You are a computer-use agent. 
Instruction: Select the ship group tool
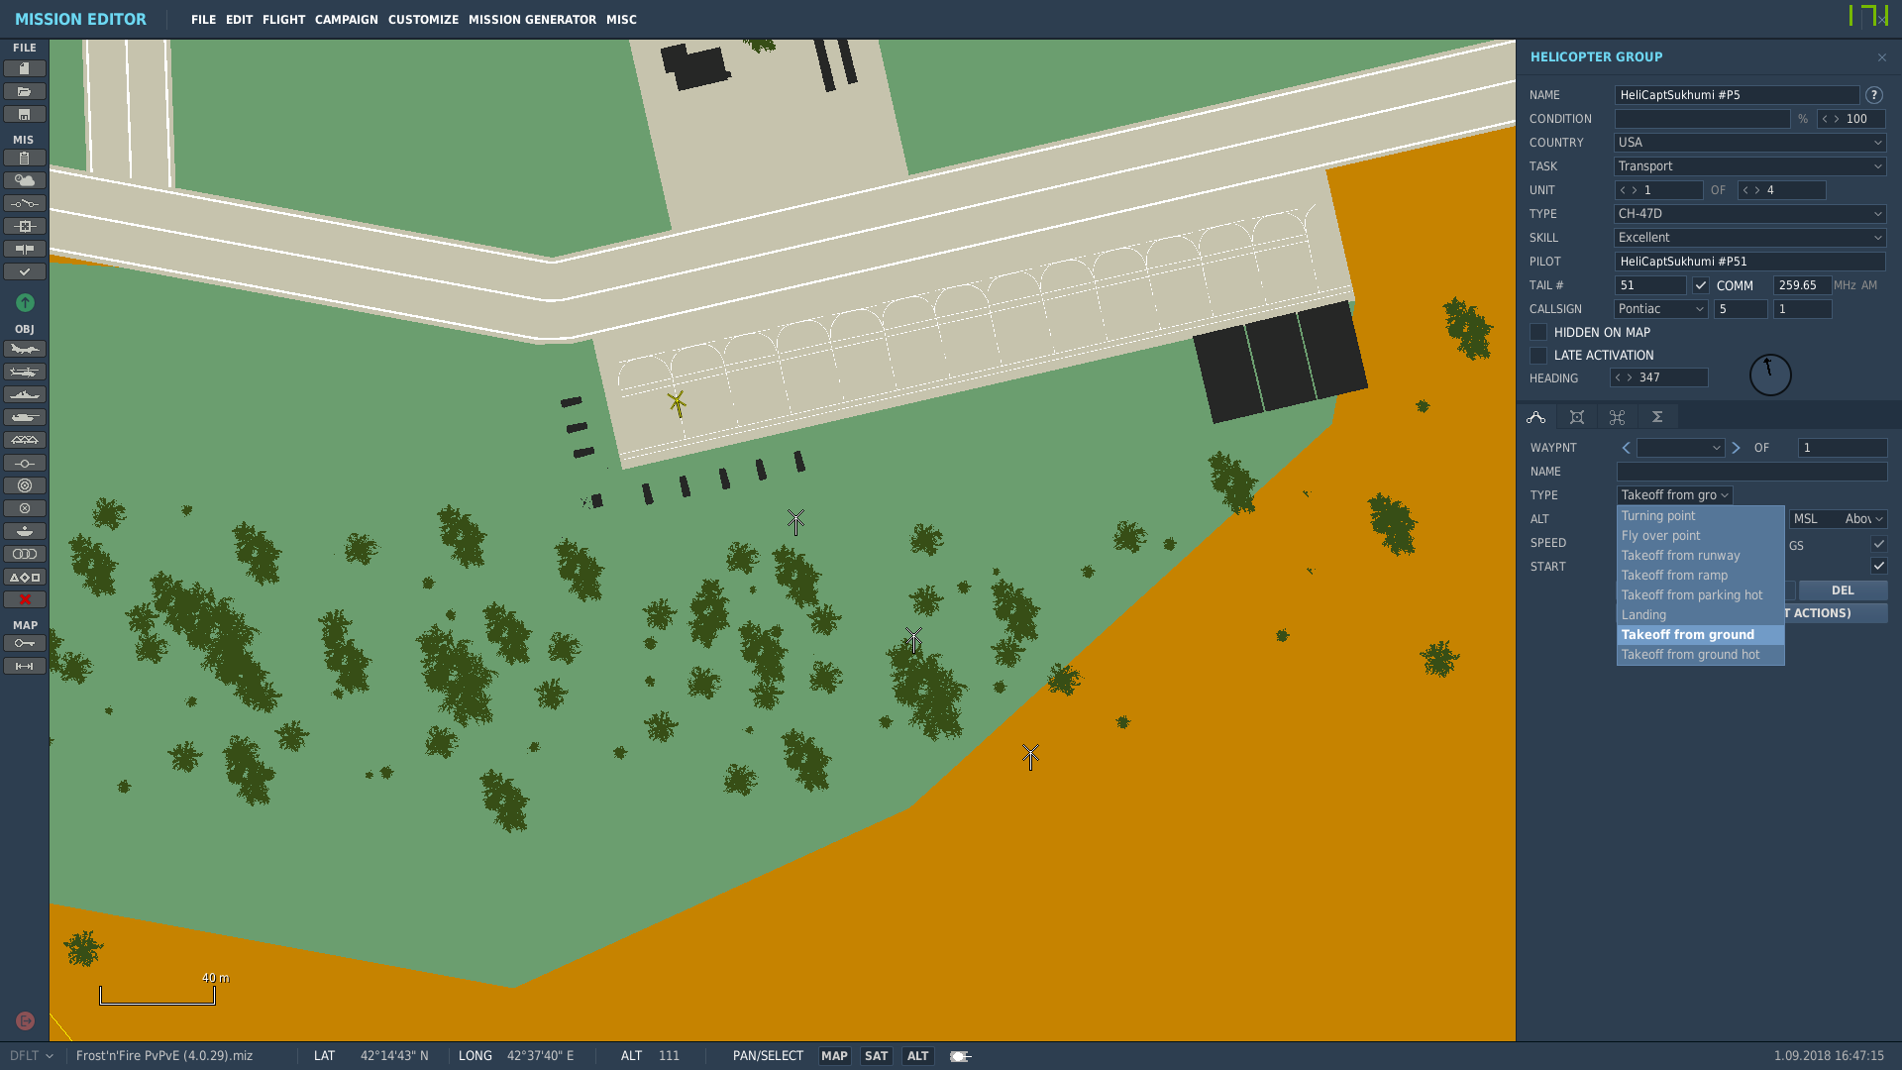pos(25,394)
